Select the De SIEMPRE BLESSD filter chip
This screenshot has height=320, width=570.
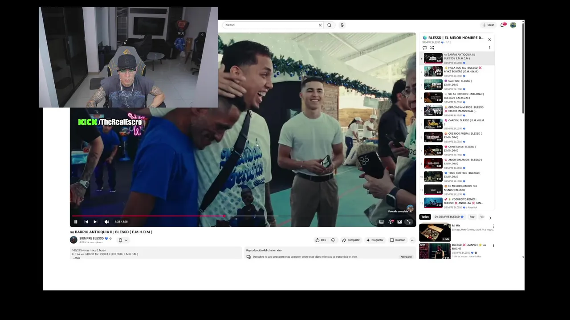449,217
